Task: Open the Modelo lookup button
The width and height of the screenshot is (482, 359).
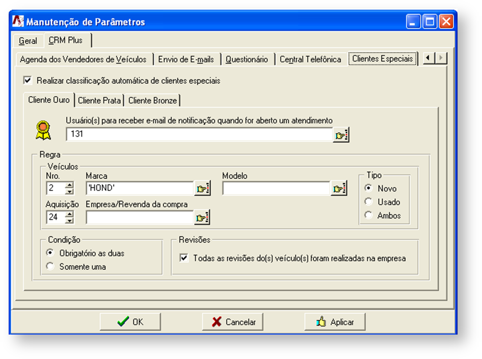Action: point(339,189)
